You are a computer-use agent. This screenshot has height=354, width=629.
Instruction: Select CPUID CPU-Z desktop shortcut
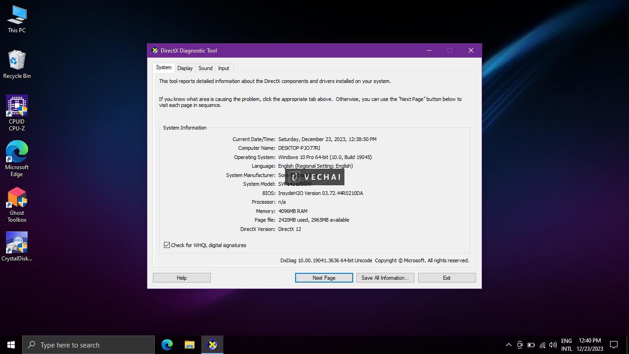(17, 113)
